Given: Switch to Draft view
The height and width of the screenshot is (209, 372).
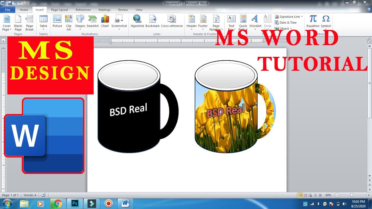Looking at the screenshot, I should pyautogui.click(x=320, y=195).
